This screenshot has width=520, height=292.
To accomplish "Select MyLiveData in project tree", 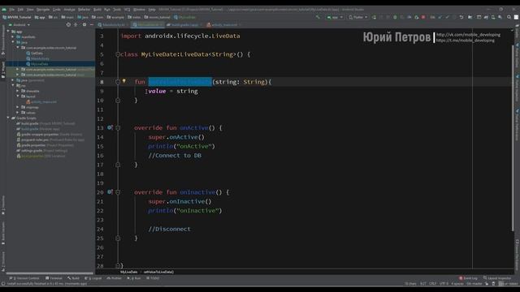I will point(37,64).
